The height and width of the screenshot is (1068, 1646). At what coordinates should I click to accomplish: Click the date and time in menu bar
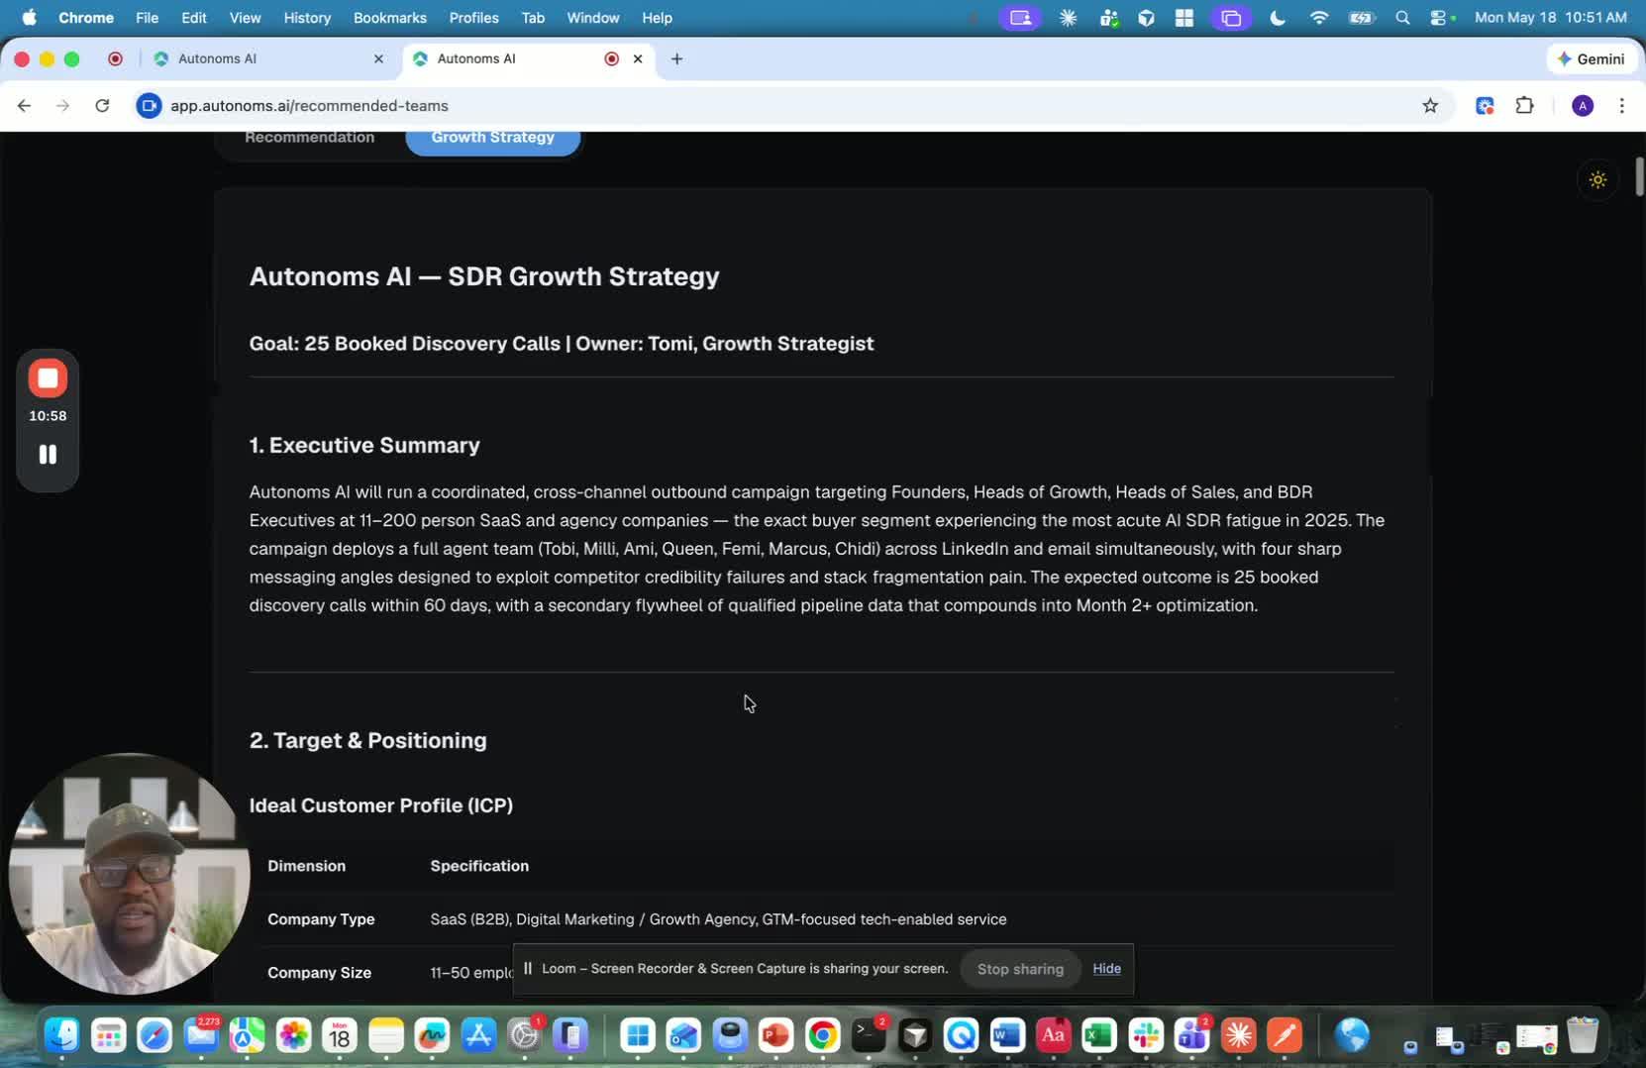[1551, 18]
